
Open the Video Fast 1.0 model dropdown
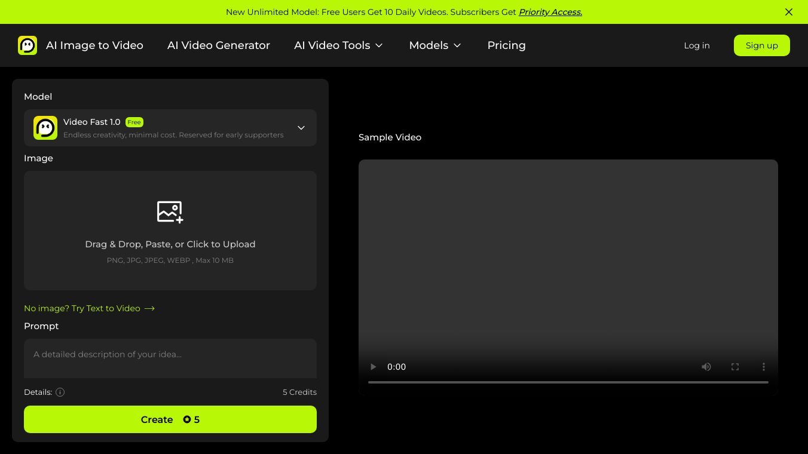[170, 128]
